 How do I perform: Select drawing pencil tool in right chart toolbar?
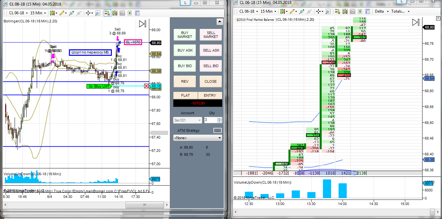[293, 11]
